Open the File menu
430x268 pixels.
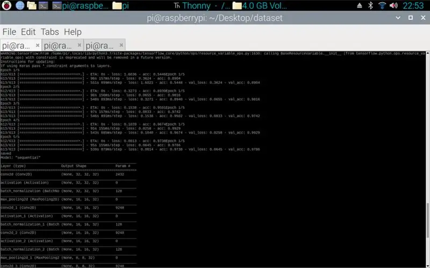[x=9, y=32]
